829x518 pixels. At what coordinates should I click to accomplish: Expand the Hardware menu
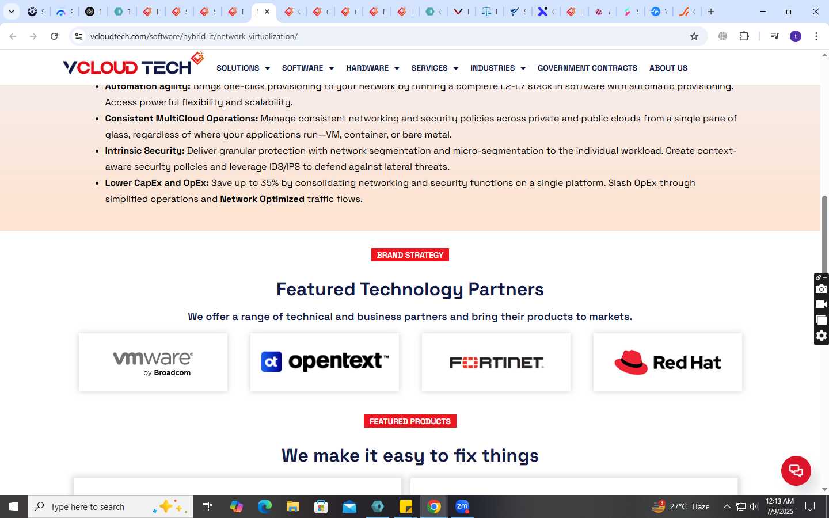[372, 68]
